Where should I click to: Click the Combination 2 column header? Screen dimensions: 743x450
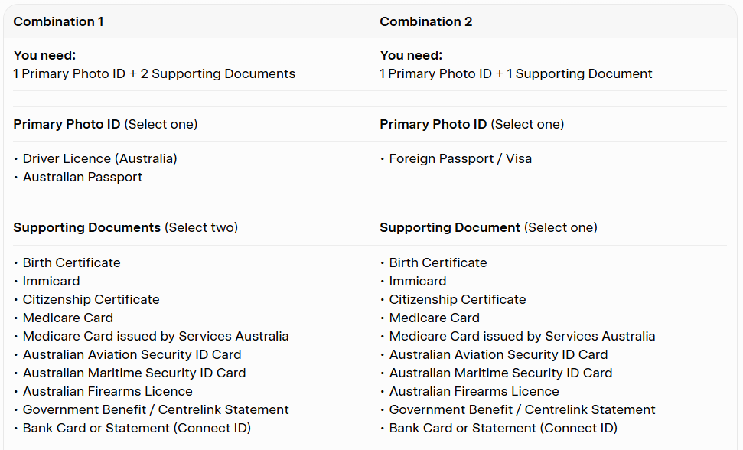pos(425,21)
